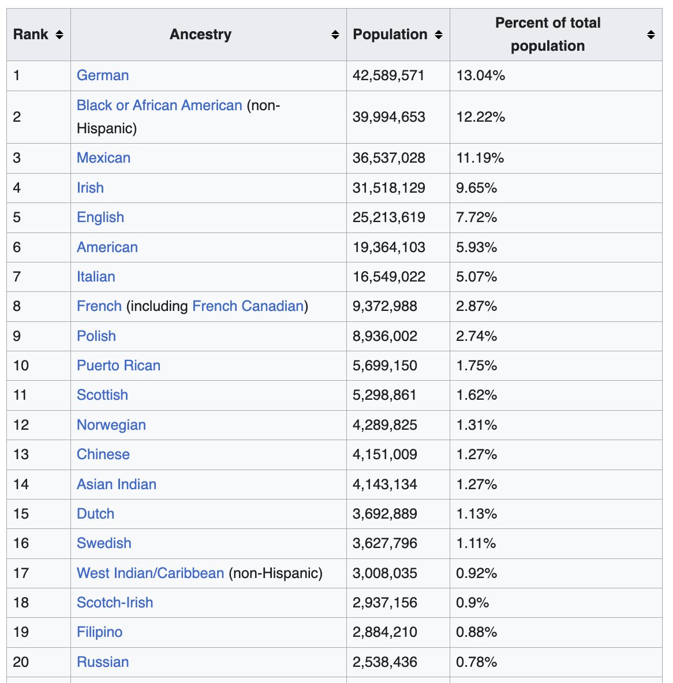The image size is (673, 683).
Task: Open the Puerto Rican link
Action: (118, 366)
